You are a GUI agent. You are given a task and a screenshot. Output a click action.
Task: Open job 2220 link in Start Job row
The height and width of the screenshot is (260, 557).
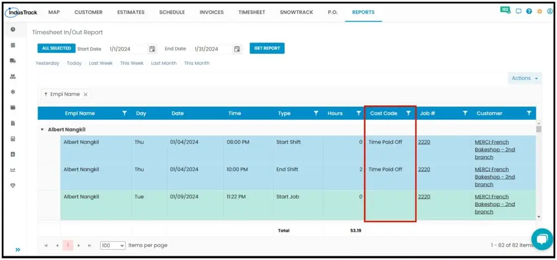[424, 197]
